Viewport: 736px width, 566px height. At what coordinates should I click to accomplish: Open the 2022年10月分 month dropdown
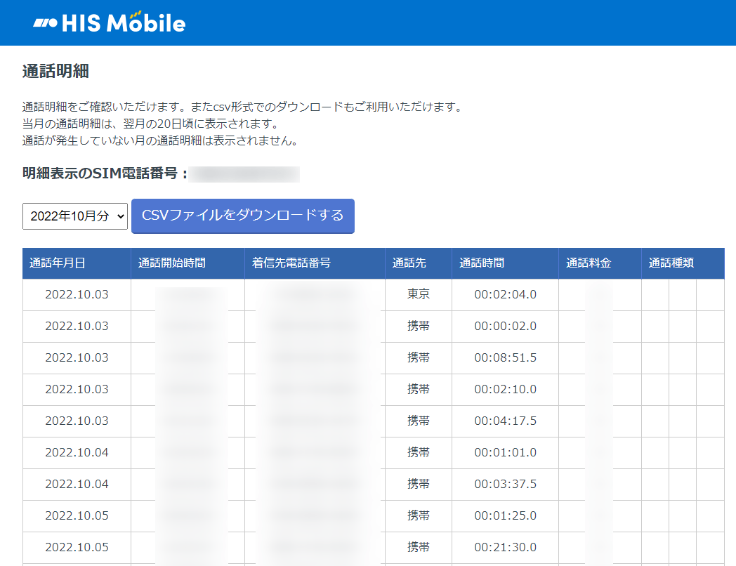75,216
